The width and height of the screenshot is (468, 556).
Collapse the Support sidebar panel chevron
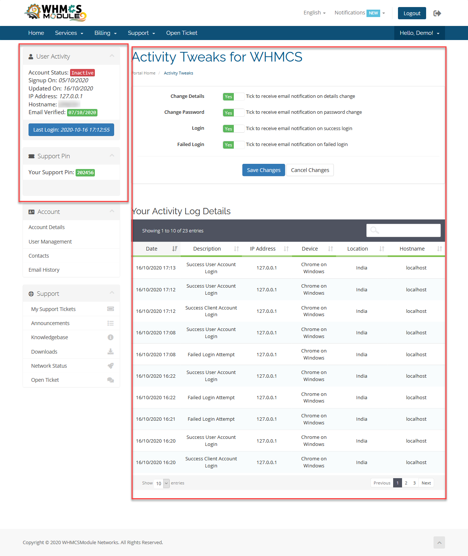tap(112, 293)
